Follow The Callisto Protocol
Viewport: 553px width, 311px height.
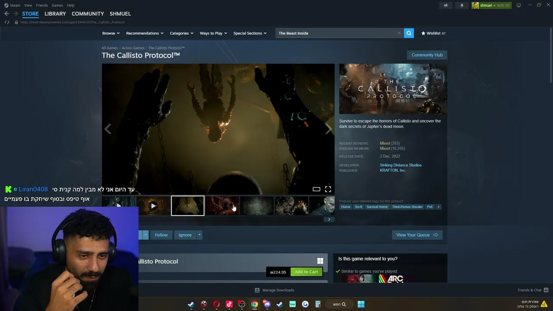(161, 235)
